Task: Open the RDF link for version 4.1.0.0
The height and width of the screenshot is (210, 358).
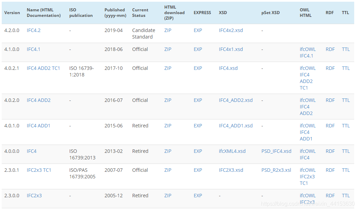Action: (330, 49)
